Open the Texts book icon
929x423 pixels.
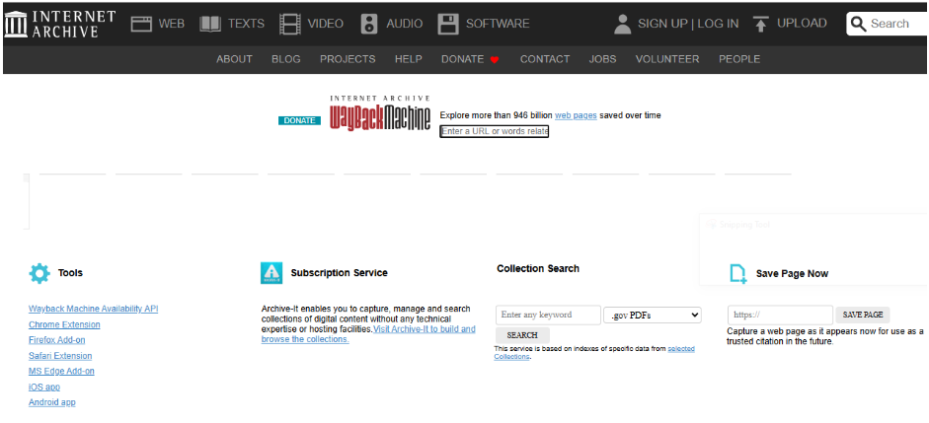pyautogui.click(x=210, y=24)
